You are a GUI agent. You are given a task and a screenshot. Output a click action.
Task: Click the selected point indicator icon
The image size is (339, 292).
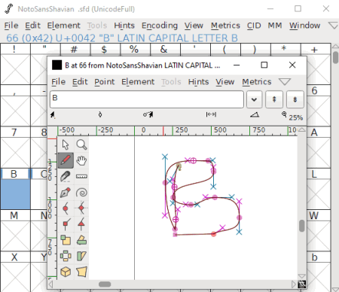[100, 114]
